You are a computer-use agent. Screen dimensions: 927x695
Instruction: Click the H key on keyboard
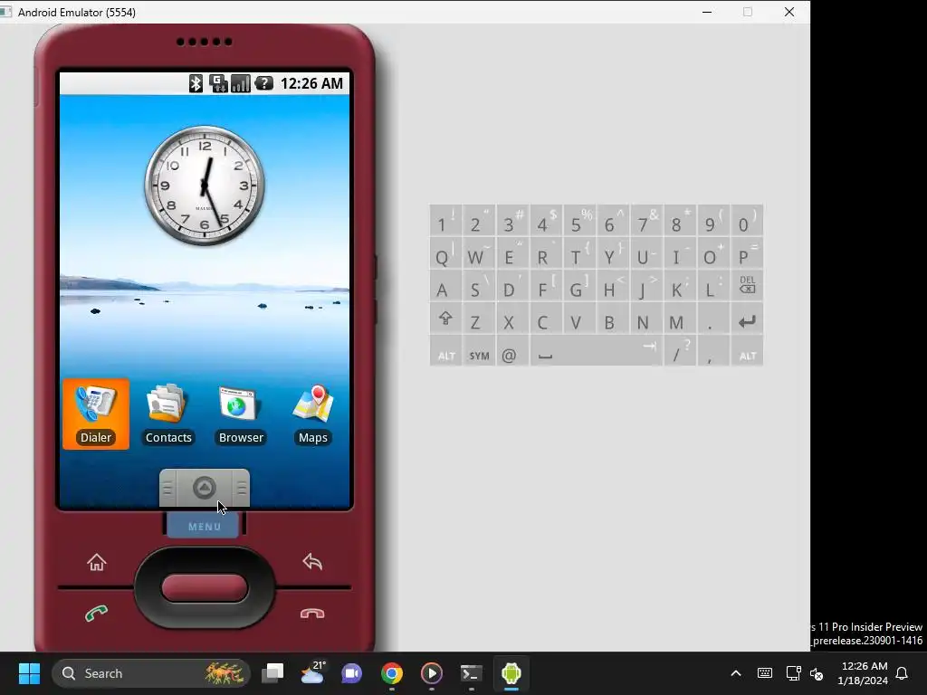pyautogui.click(x=613, y=286)
